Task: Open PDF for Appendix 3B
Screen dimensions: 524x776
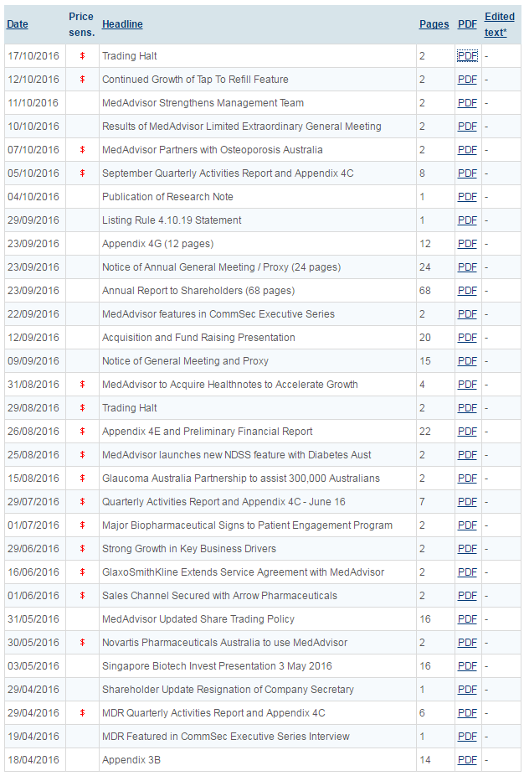Action: 467,760
